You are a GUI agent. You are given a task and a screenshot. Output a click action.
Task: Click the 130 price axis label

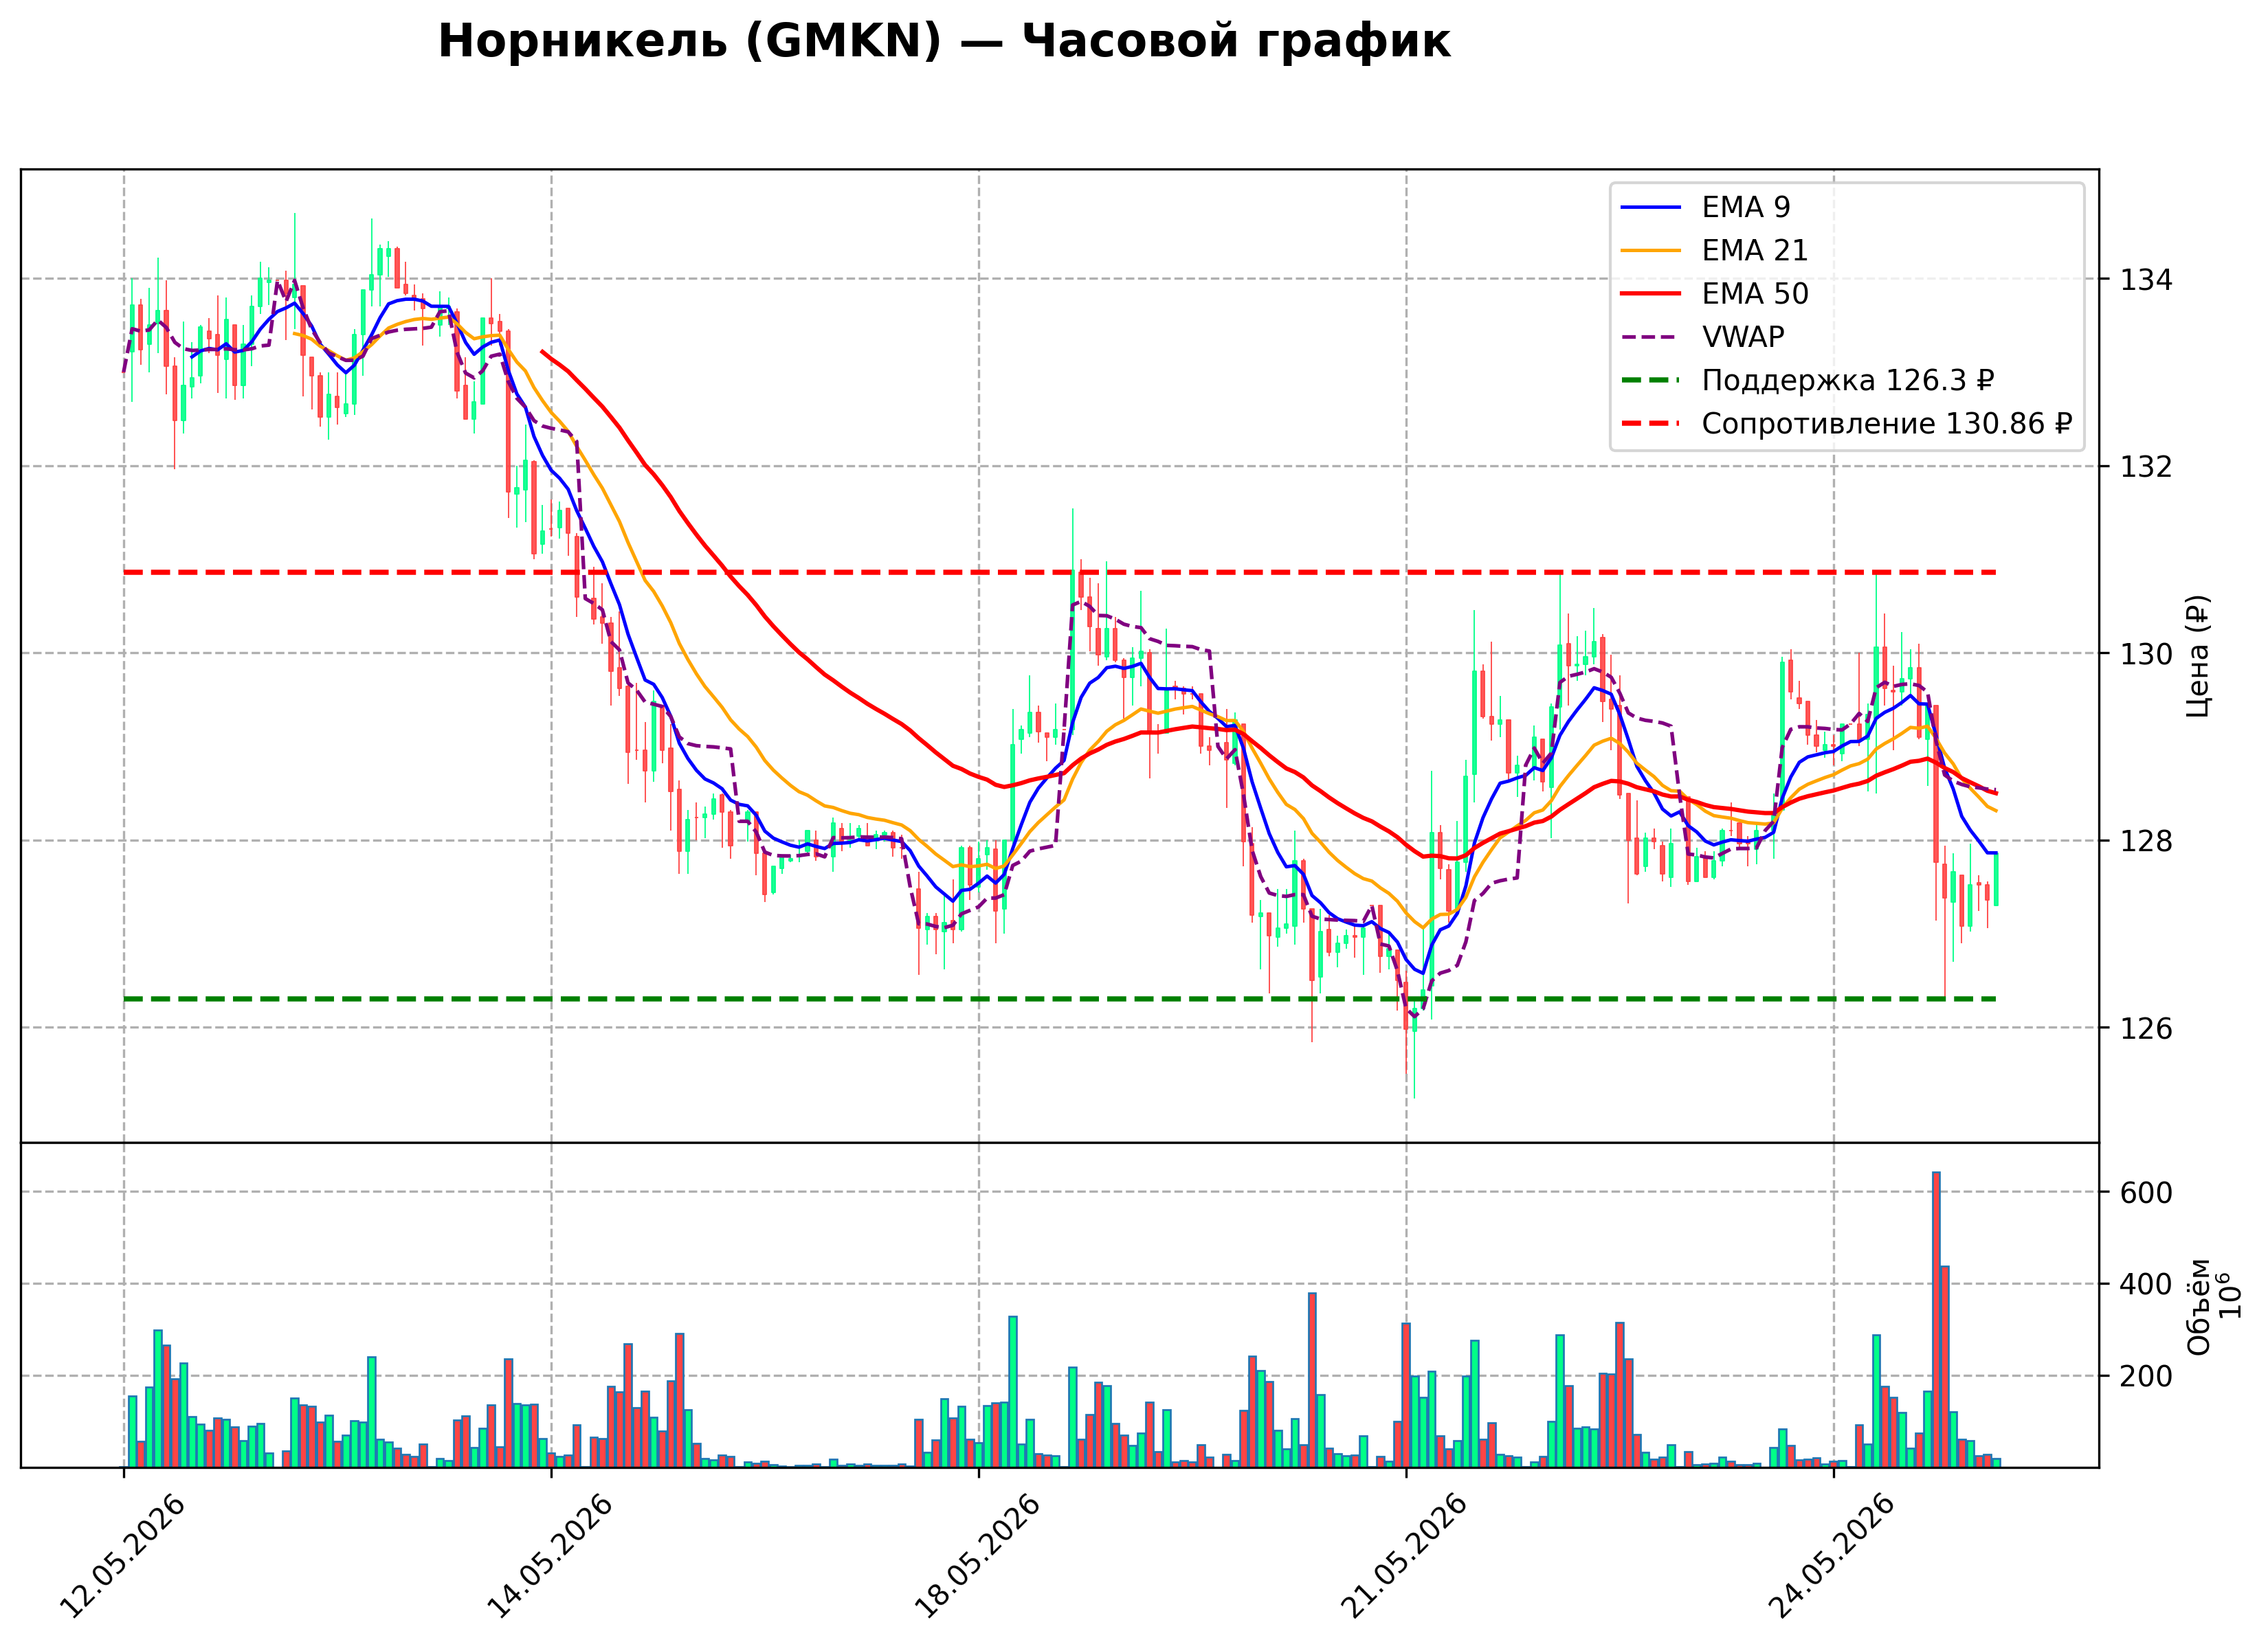pyautogui.click(x=2147, y=653)
